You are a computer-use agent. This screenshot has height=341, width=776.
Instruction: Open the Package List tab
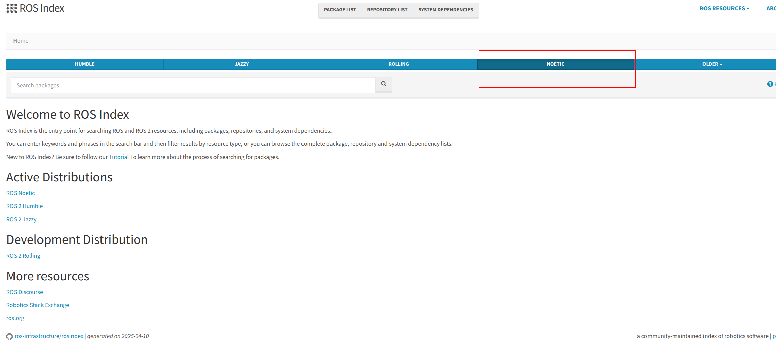coord(340,10)
